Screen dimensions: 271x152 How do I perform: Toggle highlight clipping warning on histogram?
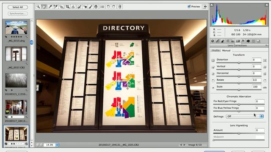266,5
